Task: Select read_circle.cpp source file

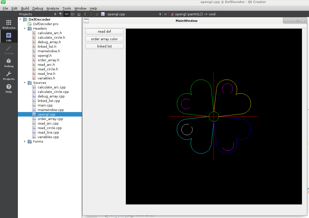Action: (50, 128)
